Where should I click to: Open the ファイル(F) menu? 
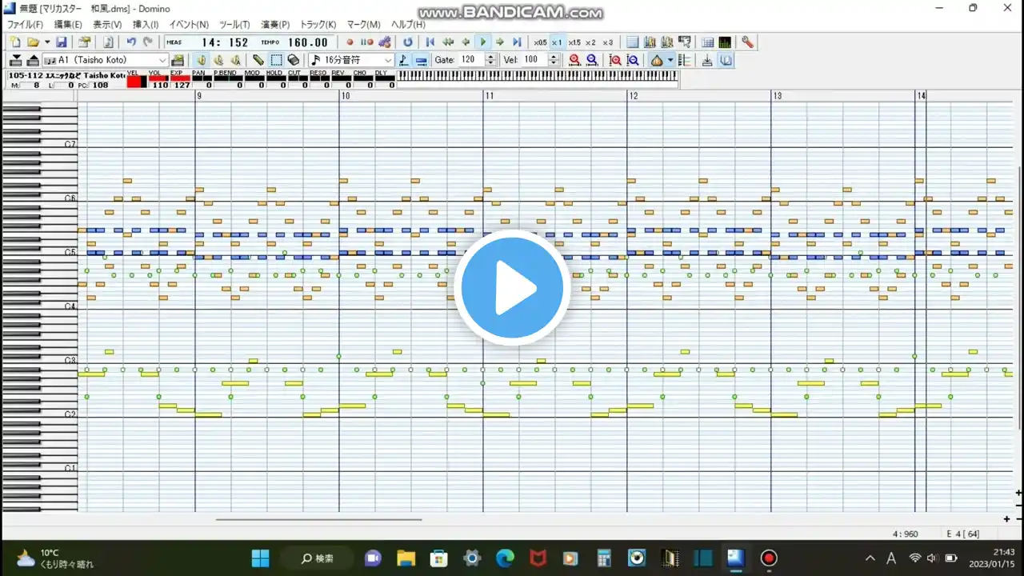[25, 25]
